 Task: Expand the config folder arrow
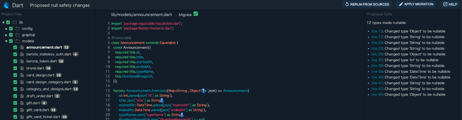(6, 29)
